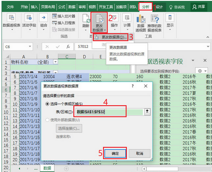Switch to the 文件 File tab
Image resolution: width=212 pixels, height=172 pixels.
tap(10, 7)
